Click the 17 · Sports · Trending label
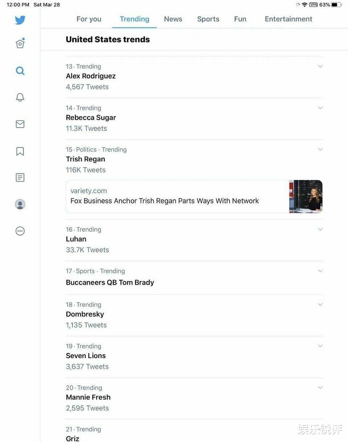This screenshot has height=442, width=348. 95,271
